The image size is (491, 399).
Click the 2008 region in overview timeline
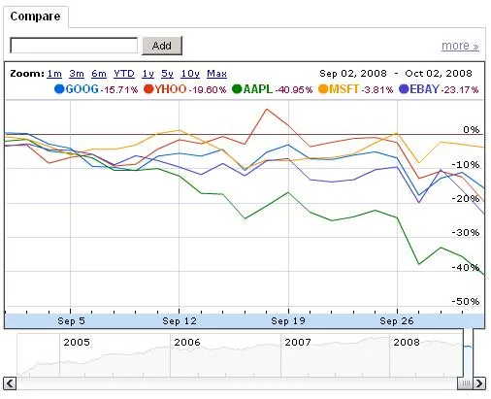[x=407, y=343]
